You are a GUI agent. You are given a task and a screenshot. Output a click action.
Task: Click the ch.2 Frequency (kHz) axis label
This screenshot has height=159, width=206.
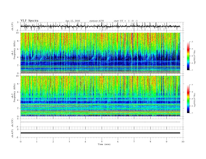[x=14, y=92]
